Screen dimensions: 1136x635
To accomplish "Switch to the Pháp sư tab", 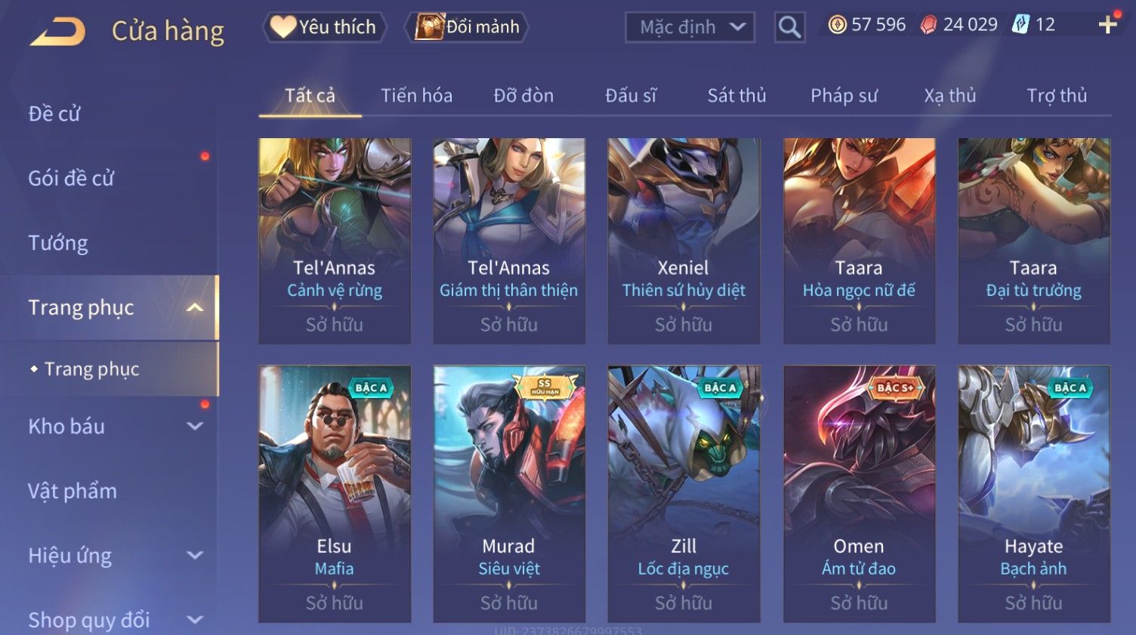I will 844,96.
